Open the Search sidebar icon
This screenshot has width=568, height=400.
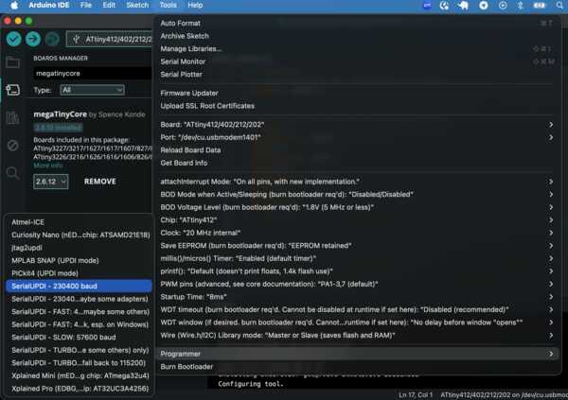point(12,173)
